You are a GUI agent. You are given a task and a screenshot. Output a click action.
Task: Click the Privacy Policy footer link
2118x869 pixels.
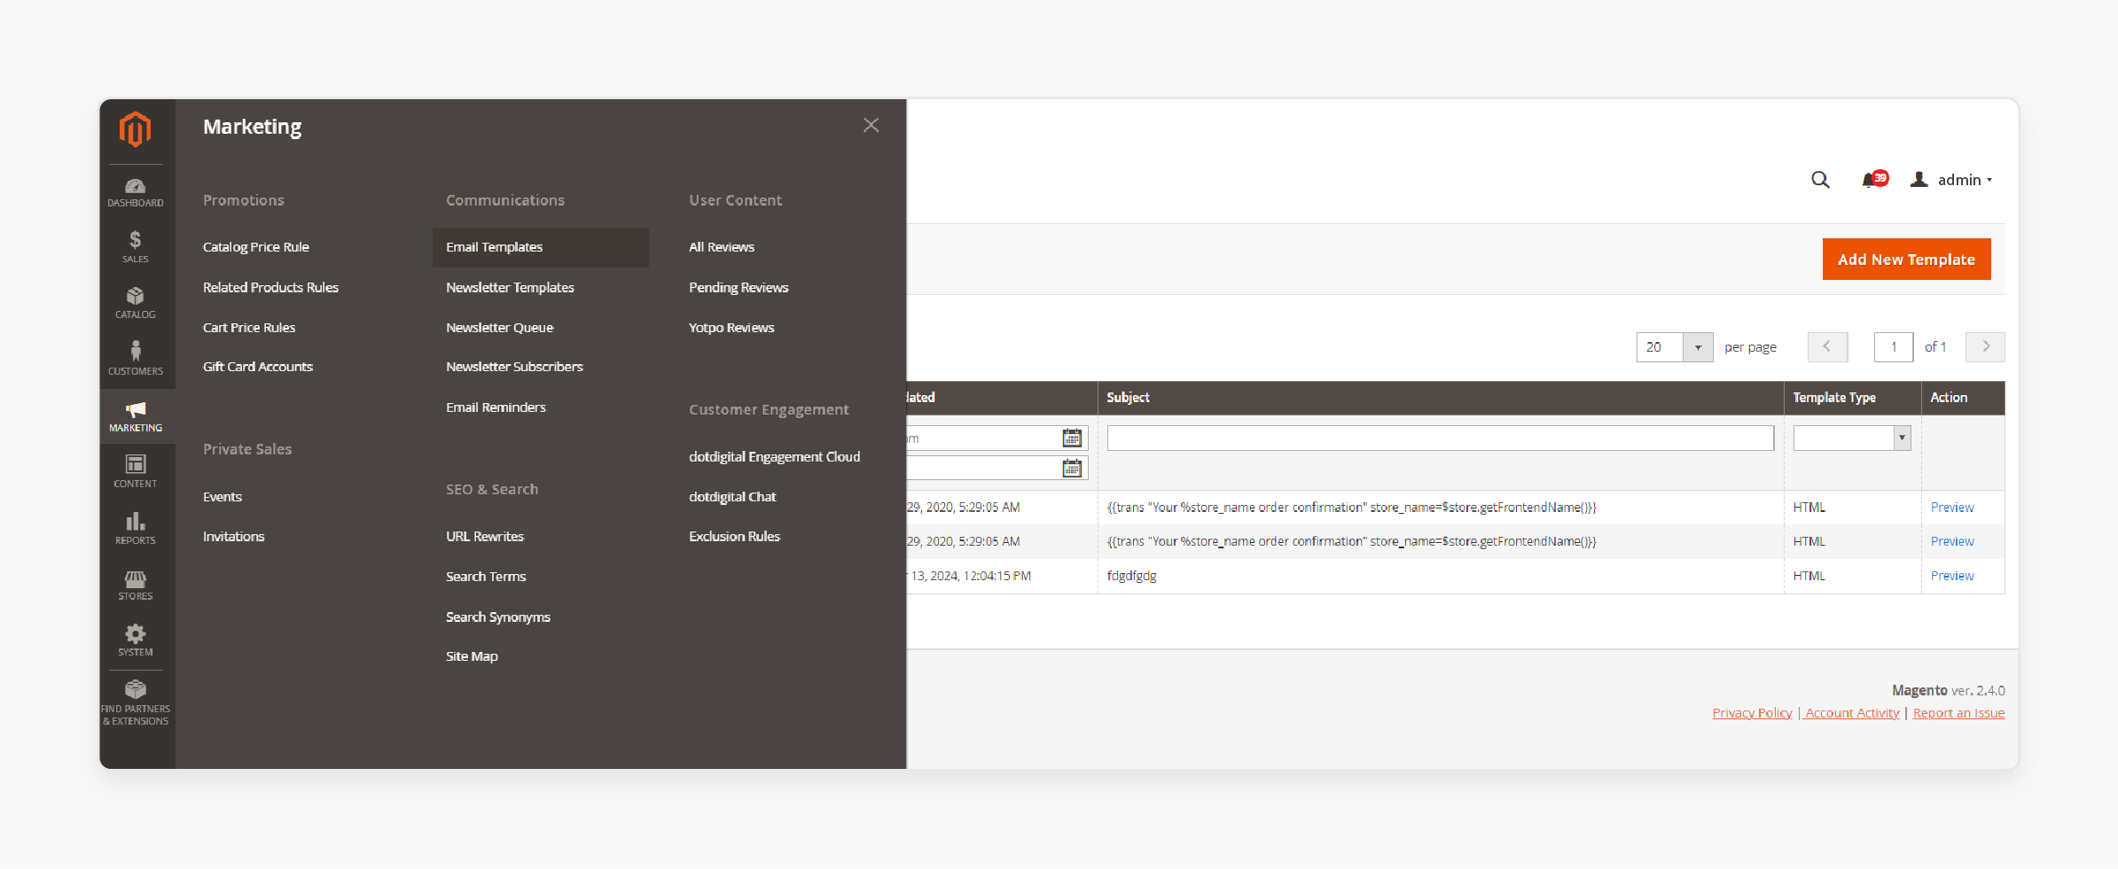click(x=1752, y=713)
